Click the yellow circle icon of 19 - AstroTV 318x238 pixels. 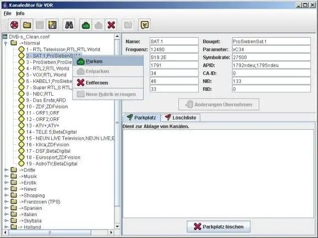21,164
